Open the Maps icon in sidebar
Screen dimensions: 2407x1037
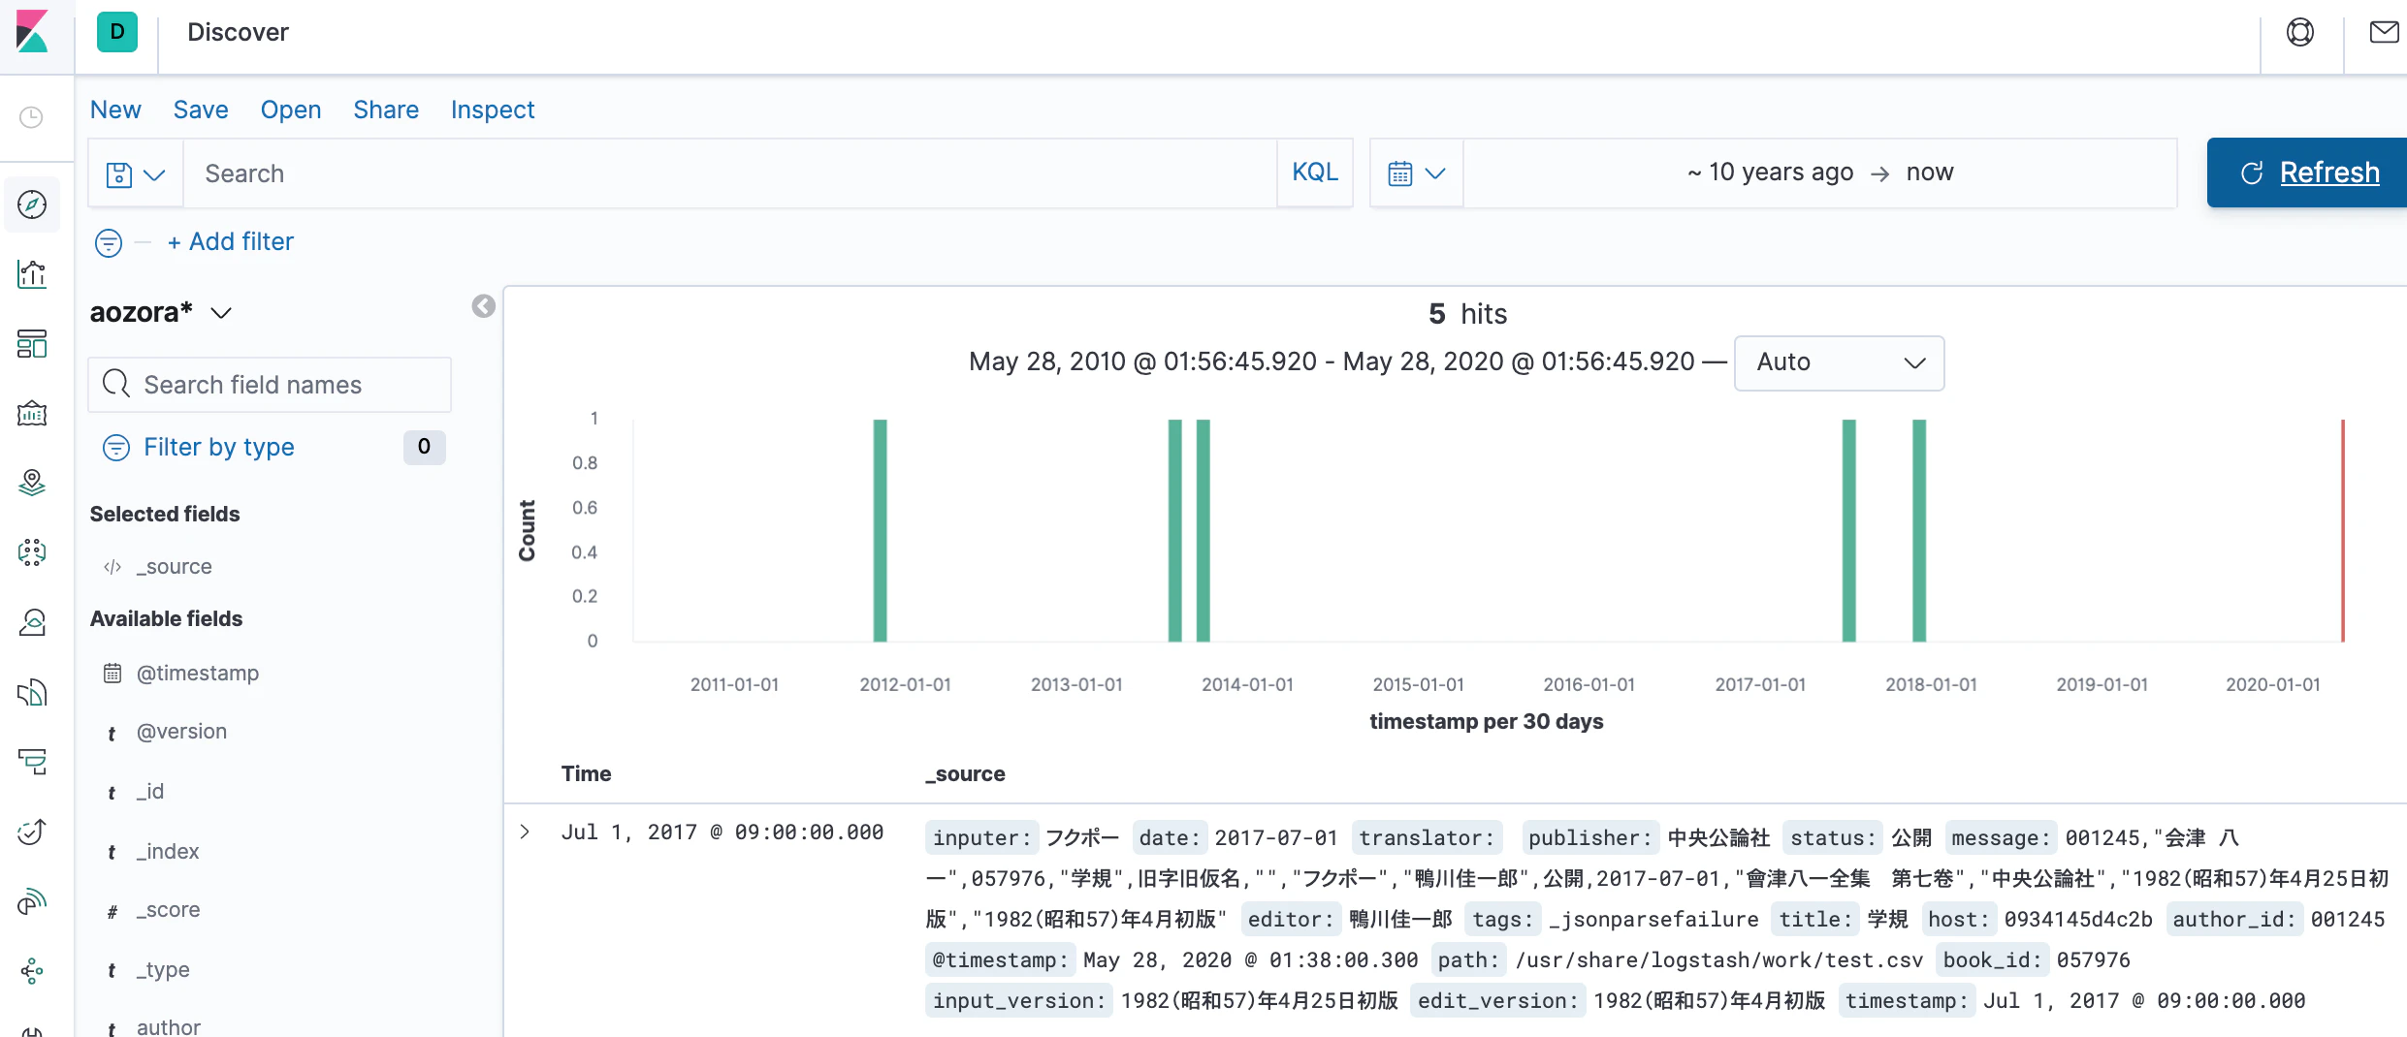pyautogui.click(x=32, y=483)
